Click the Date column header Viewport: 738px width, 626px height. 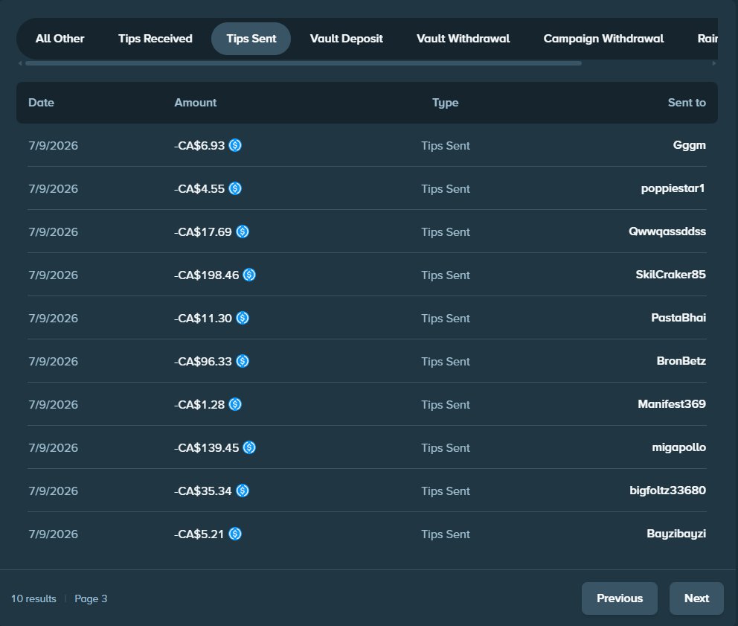point(41,103)
